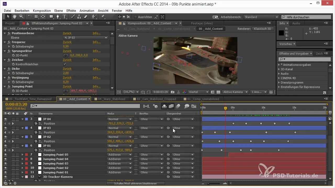Open the composition mini-flowchart icon

coord(146,106)
